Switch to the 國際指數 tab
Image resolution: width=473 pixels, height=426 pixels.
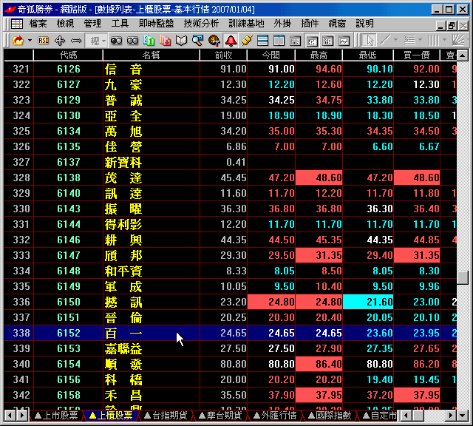[330, 416]
